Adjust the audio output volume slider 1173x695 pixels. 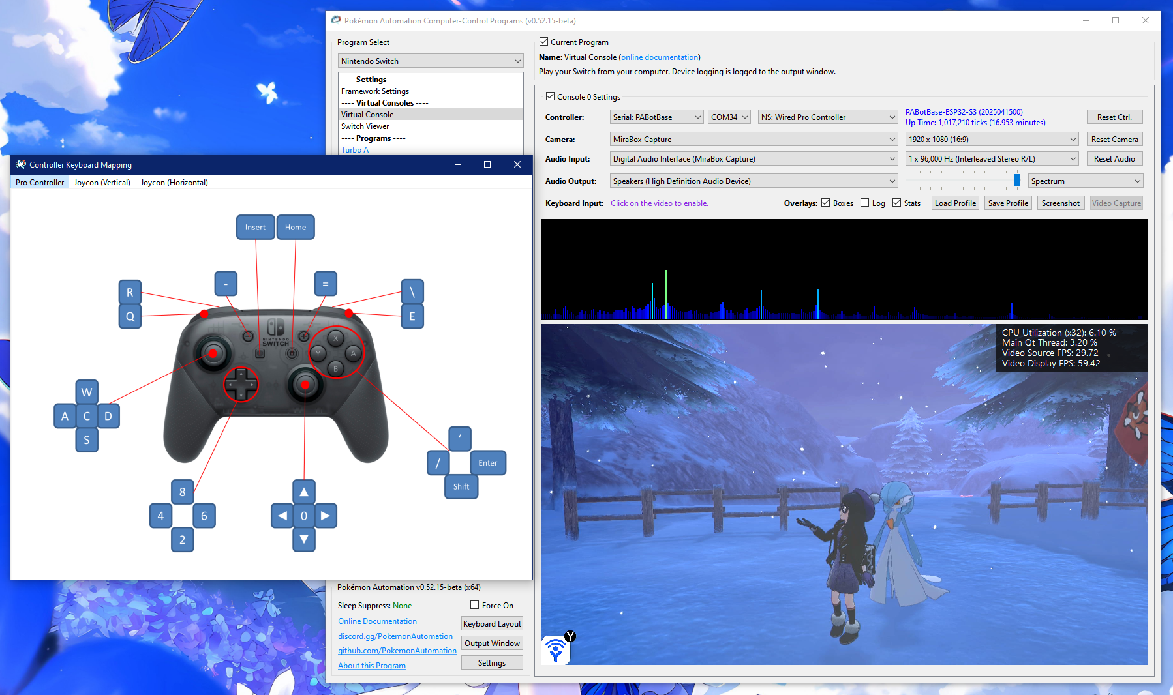tap(1016, 180)
